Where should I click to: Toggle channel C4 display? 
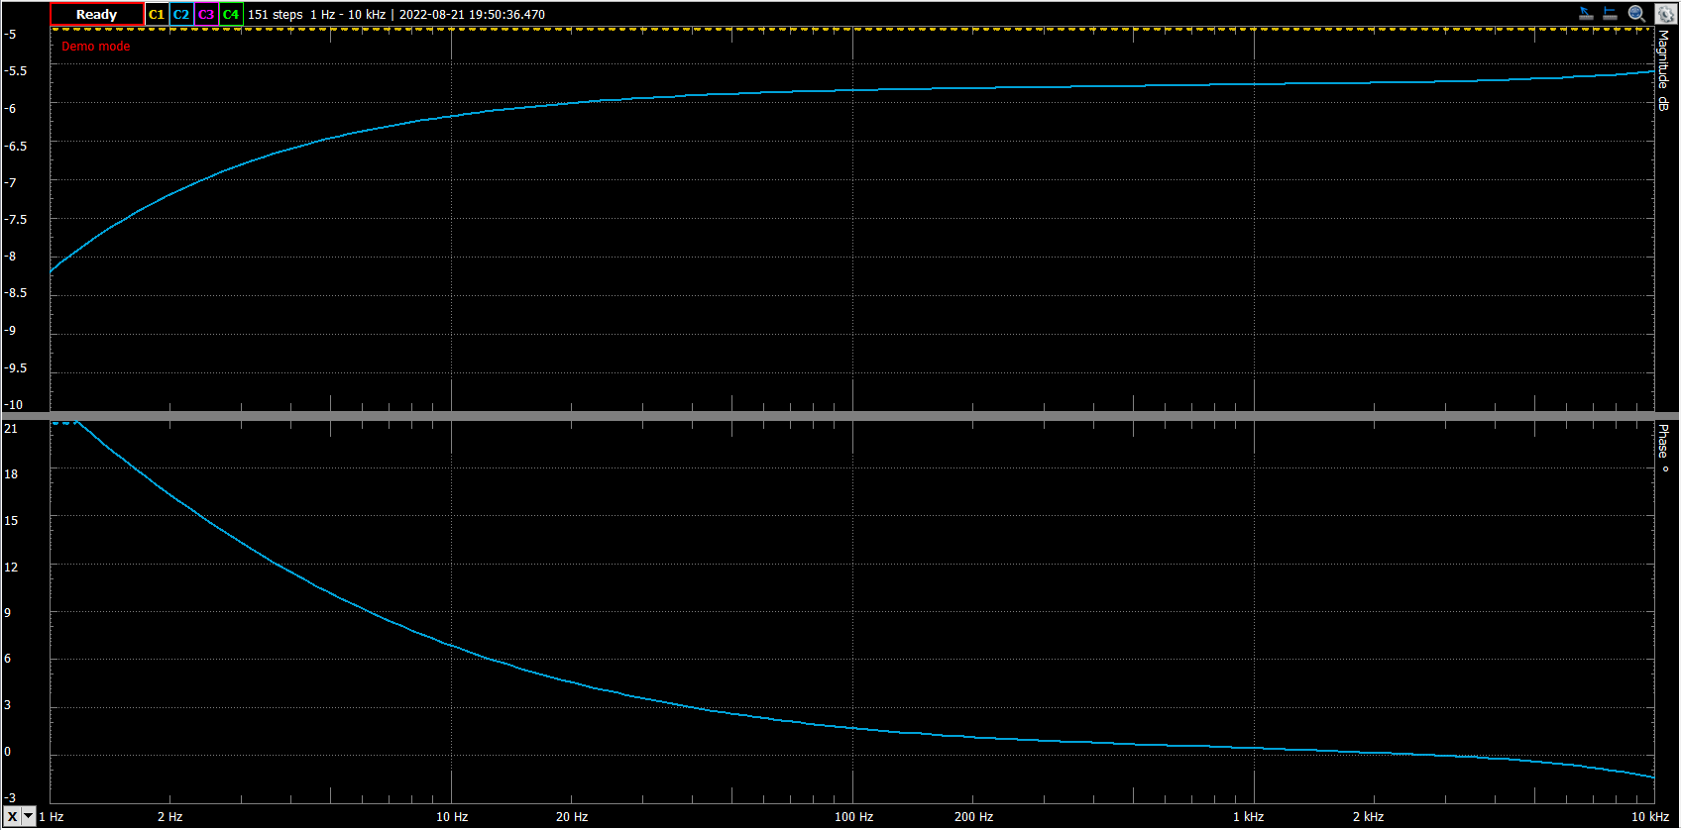click(x=231, y=15)
